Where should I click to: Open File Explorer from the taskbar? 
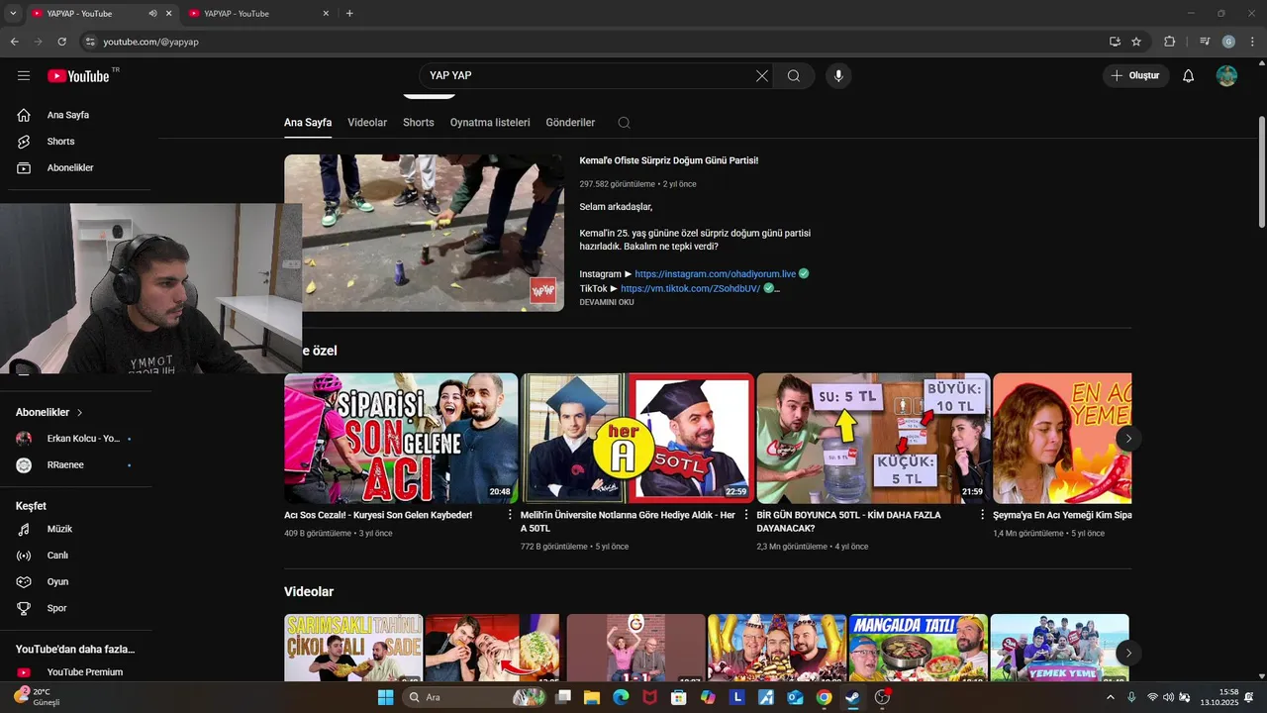click(x=592, y=697)
